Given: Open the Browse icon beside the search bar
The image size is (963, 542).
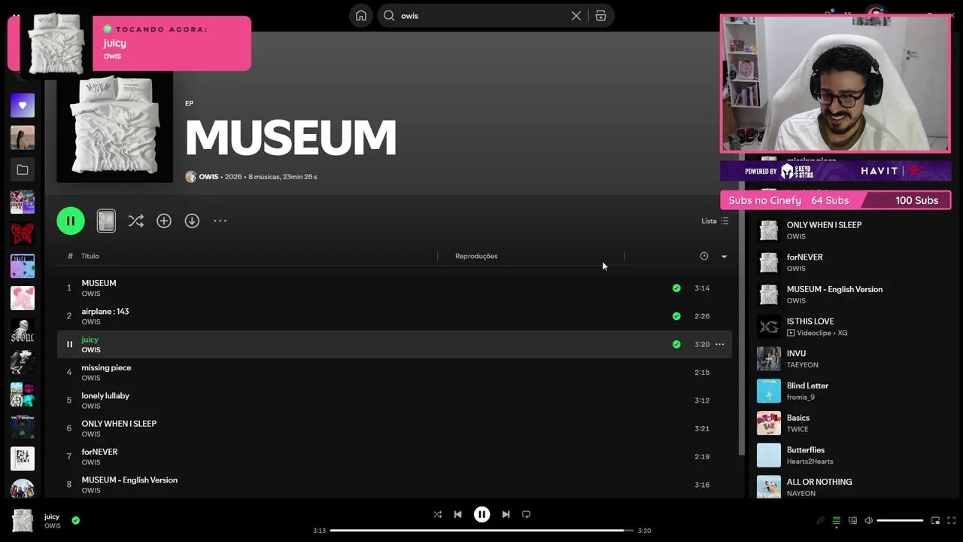Looking at the screenshot, I should coord(600,16).
